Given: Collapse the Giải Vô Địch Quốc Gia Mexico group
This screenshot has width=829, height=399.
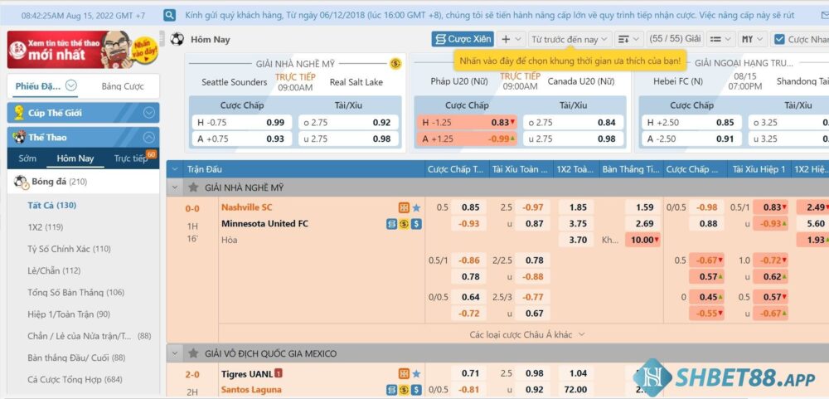Looking at the screenshot, I should (x=174, y=353).
